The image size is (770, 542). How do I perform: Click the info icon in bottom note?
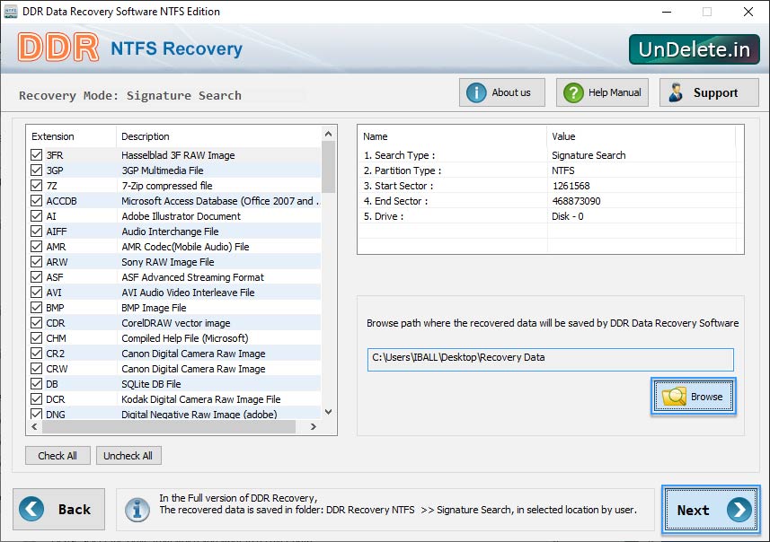[137, 510]
